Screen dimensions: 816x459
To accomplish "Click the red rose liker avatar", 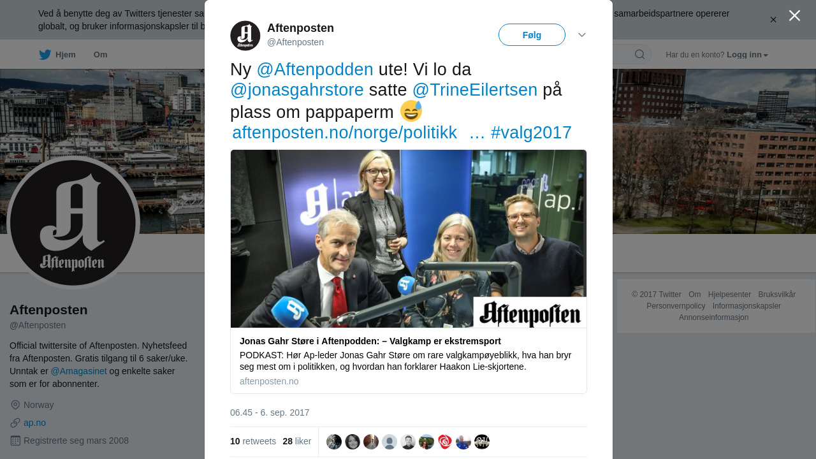I will pyautogui.click(x=445, y=442).
